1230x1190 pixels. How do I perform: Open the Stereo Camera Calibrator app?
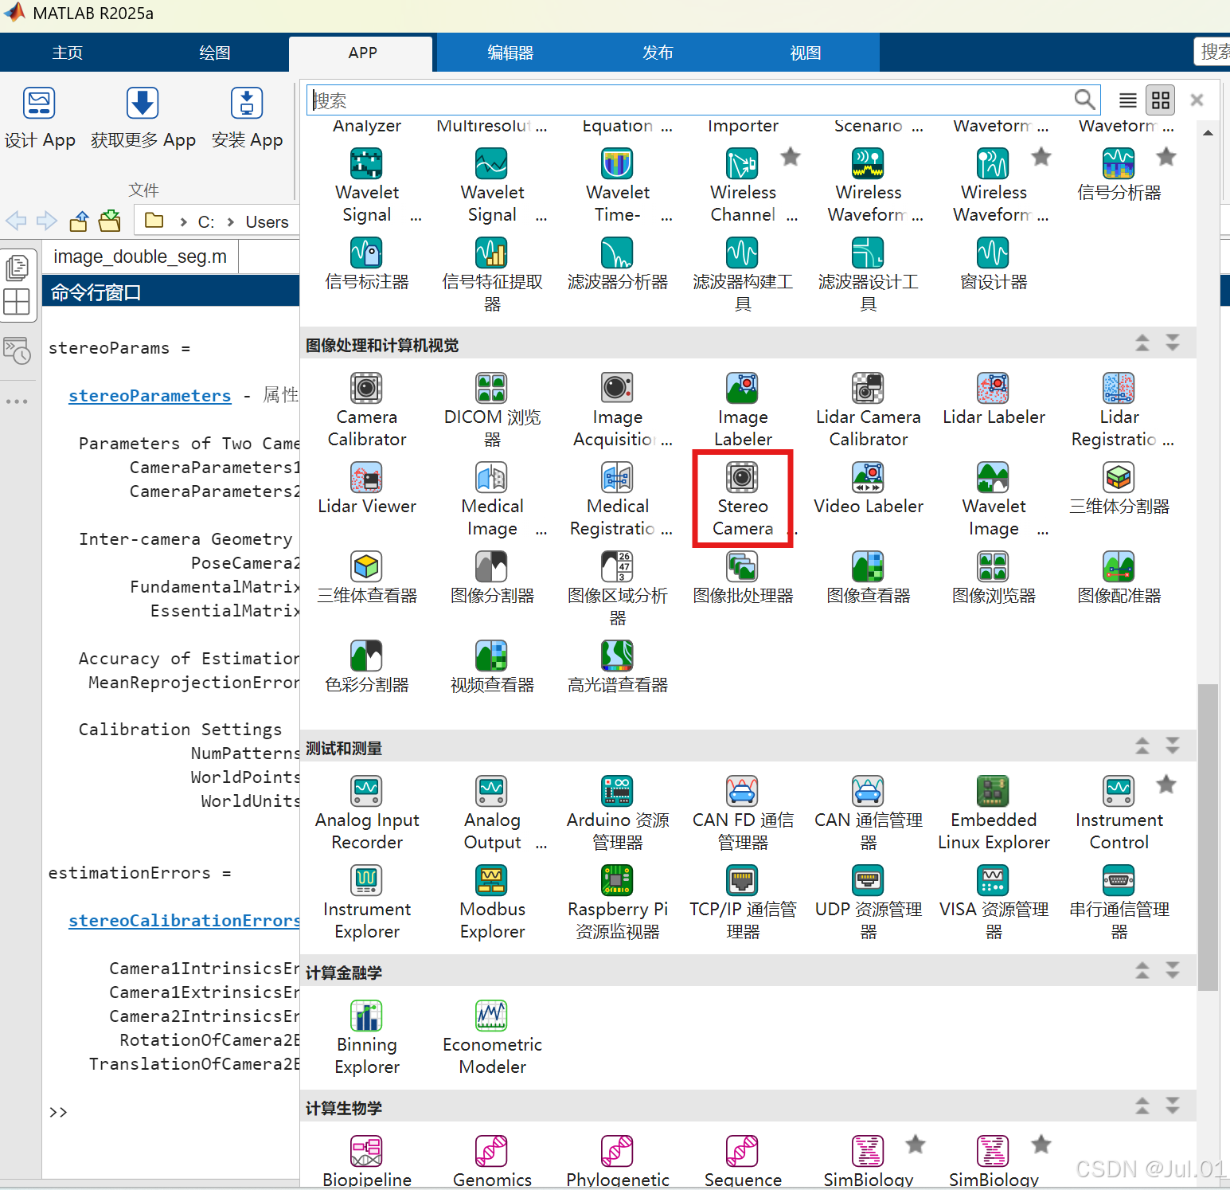743,499
